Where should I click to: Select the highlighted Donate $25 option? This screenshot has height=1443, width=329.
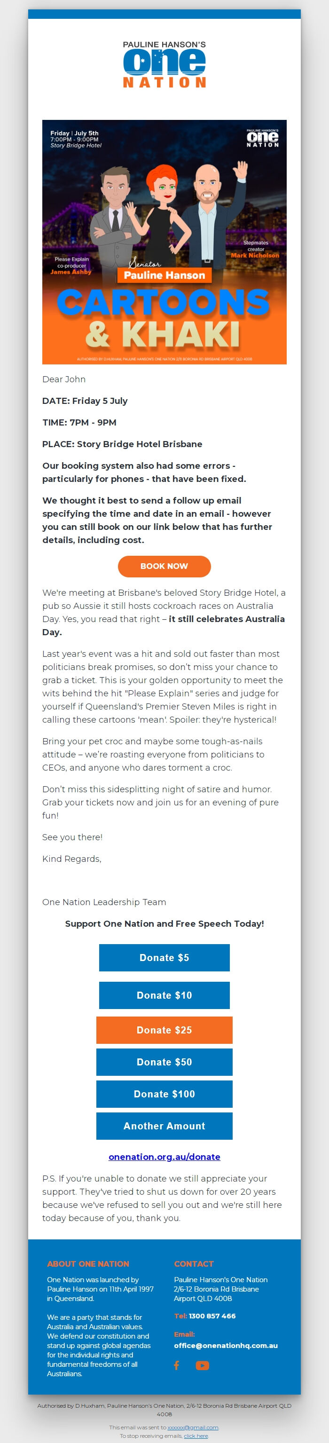coord(164,1030)
